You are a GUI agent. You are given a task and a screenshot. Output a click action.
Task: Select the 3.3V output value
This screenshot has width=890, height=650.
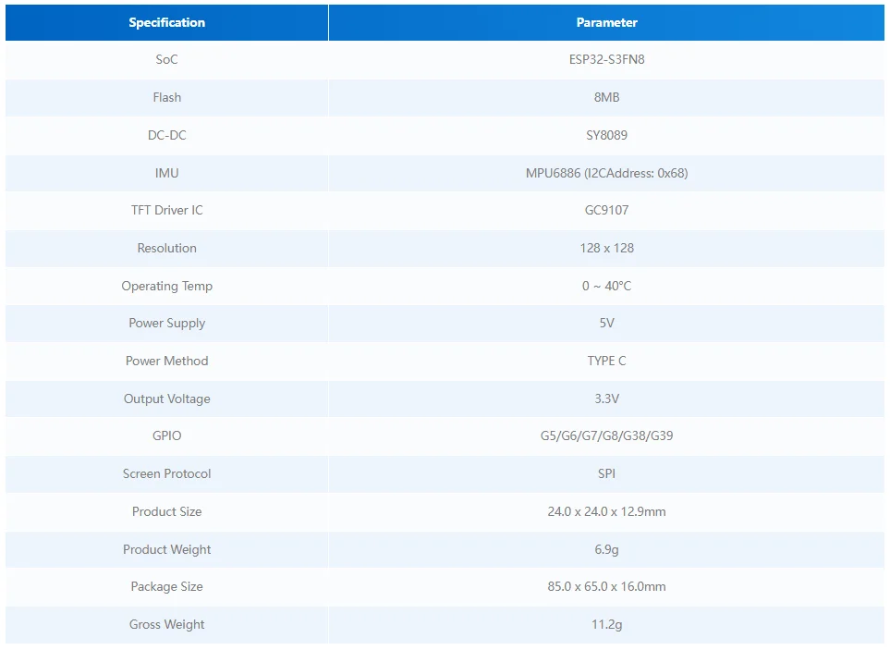(x=607, y=399)
